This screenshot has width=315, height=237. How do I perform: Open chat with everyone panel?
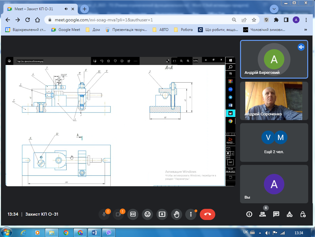point(276,214)
